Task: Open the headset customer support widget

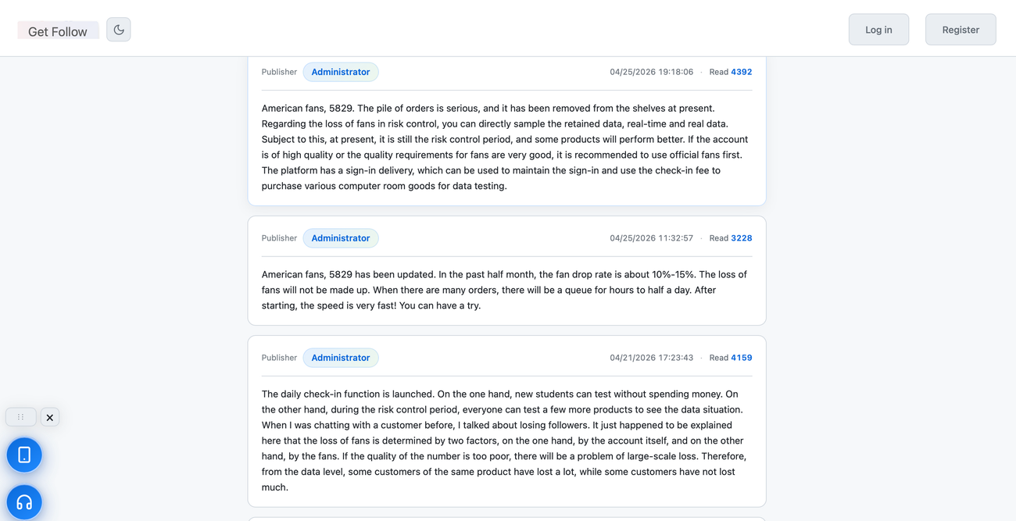Action: [24, 502]
